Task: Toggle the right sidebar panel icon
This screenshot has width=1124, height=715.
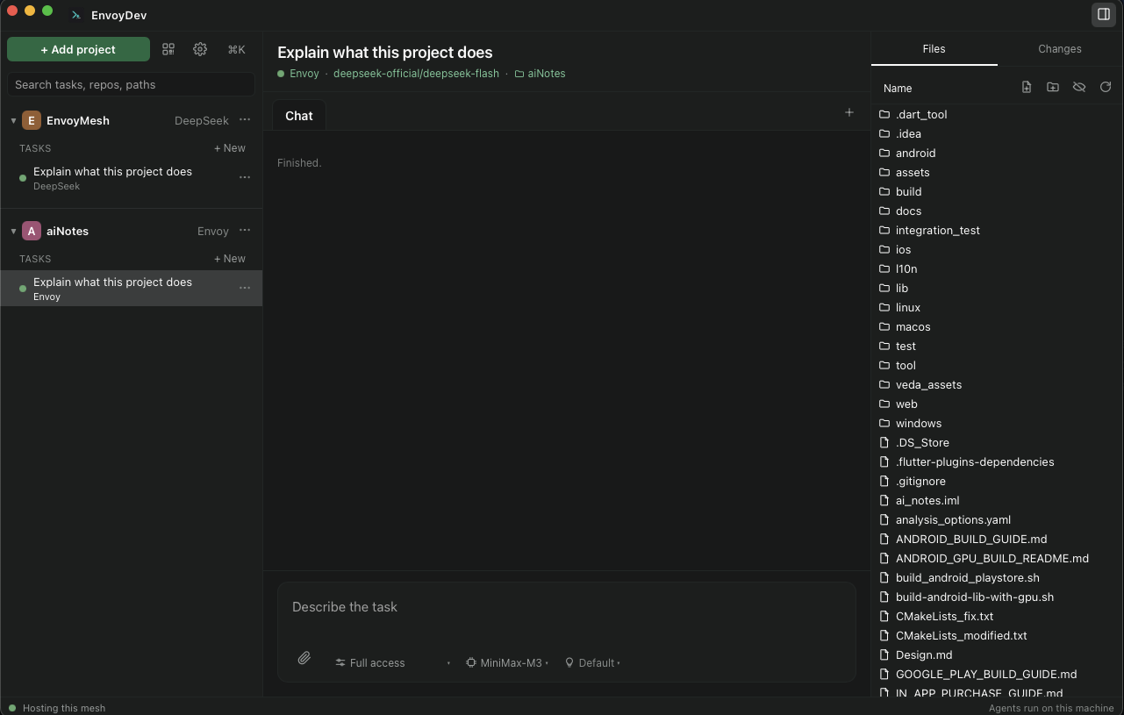Action: pyautogui.click(x=1104, y=14)
